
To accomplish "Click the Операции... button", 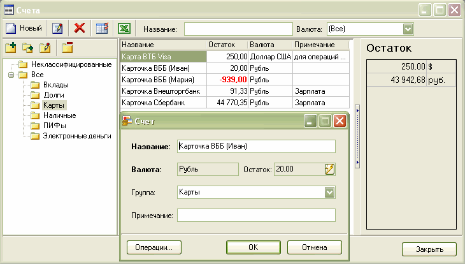I will click(154, 247).
